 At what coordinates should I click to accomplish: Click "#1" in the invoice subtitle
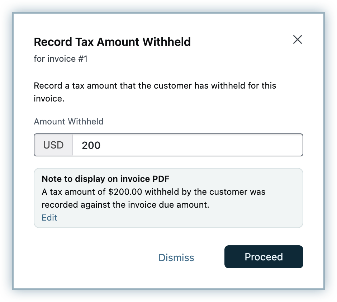click(x=82, y=58)
